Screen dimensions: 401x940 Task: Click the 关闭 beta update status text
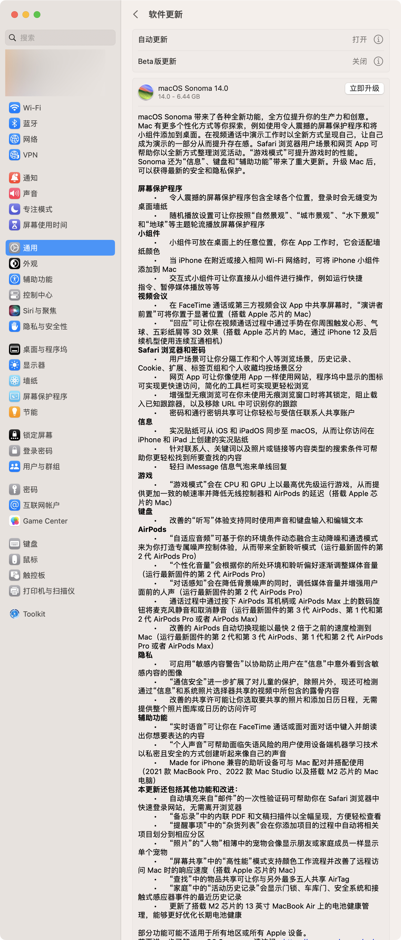pyautogui.click(x=359, y=61)
